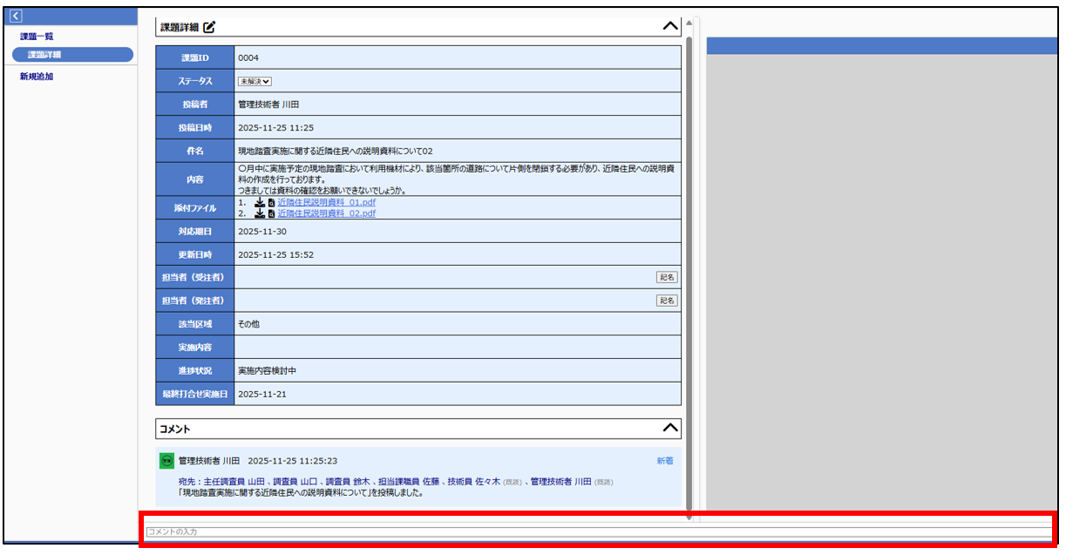The height and width of the screenshot is (555, 1066).
Task: Go to 課題一覧 in the sidebar
Action: pos(37,37)
